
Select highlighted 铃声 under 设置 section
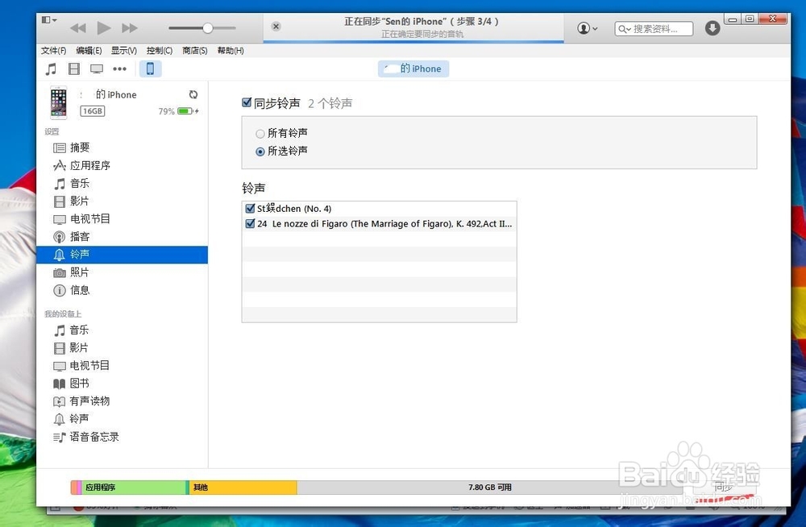click(123, 255)
